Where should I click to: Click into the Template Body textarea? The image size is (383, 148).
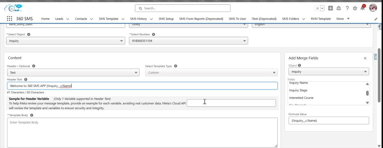142,133
